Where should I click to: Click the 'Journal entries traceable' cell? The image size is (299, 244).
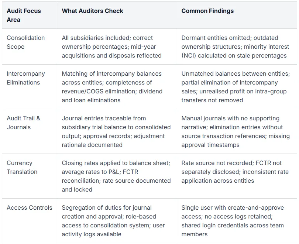point(117,131)
